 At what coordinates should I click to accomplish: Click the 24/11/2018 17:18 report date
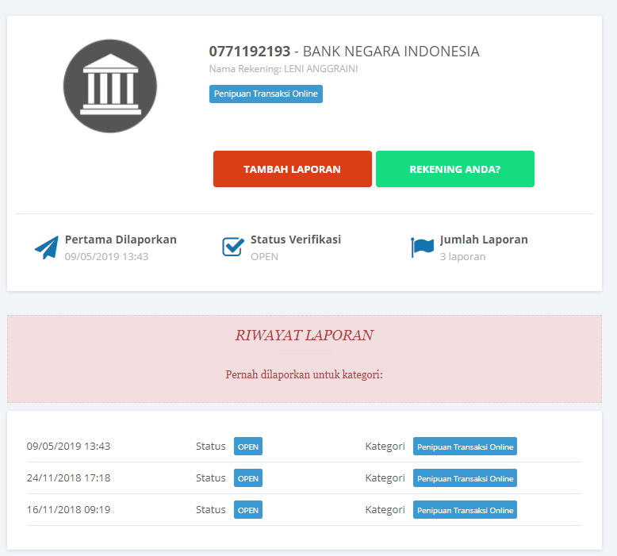[x=68, y=478]
